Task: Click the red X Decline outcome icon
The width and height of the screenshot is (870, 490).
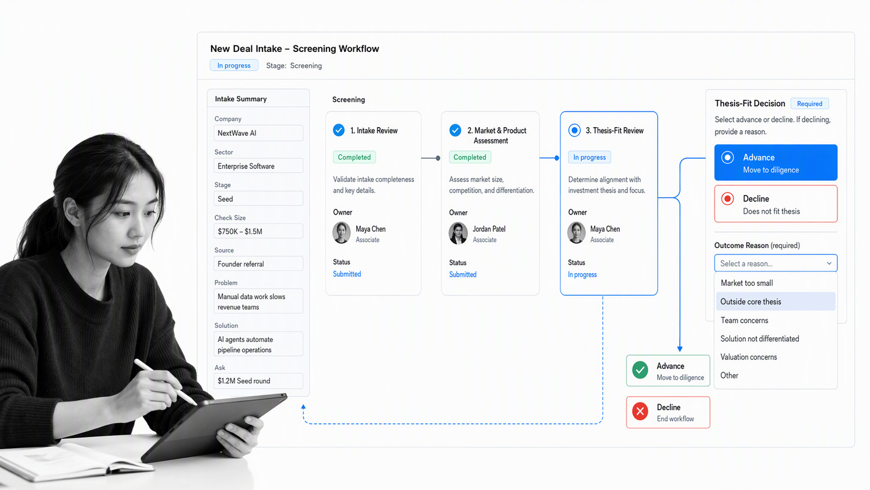Action: point(640,411)
